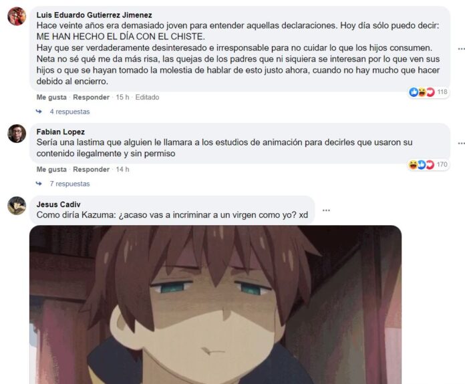Screen dimensions: 465x384
Task: Open Luis Eduardo Gutierrez Jimenez name link
Action: coord(94,15)
